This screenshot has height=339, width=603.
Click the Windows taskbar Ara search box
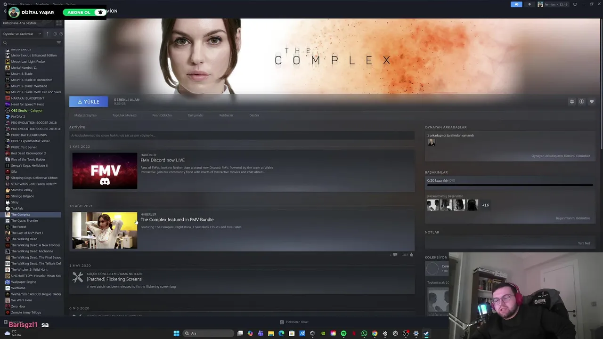tap(209, 333)
